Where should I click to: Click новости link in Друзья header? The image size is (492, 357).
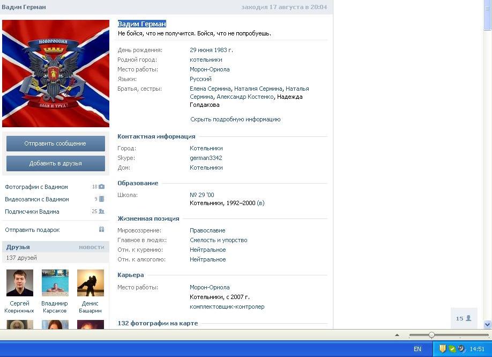pyautogui.click(x=92, y=247)
